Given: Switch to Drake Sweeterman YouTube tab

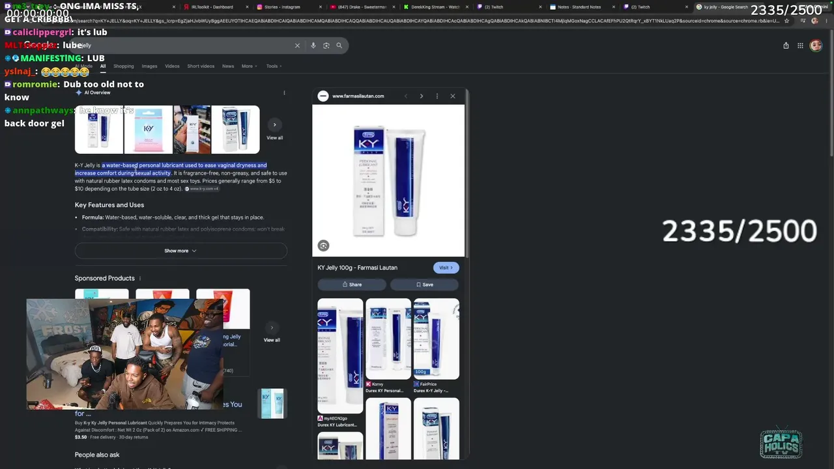Looking at the screenshot, I should (x=362, y=7).
